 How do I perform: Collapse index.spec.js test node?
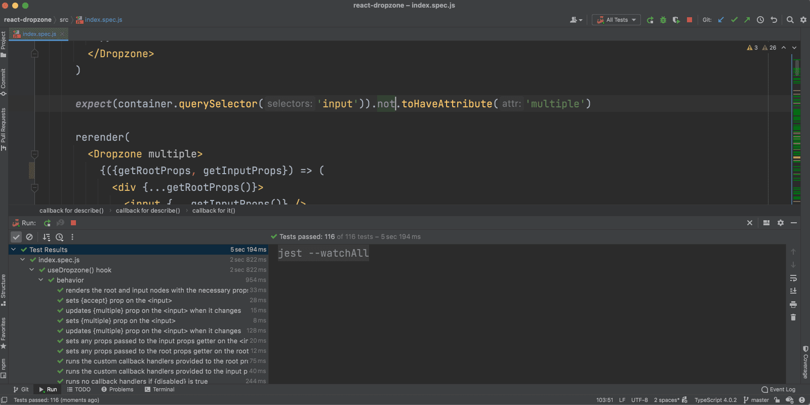click(x=23, y=260)
